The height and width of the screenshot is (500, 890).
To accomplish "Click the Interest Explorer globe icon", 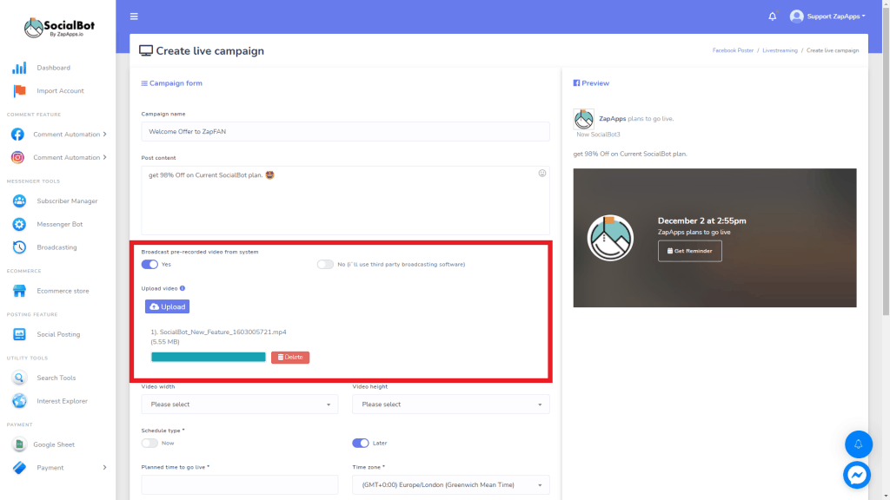I will coord(19,401).
